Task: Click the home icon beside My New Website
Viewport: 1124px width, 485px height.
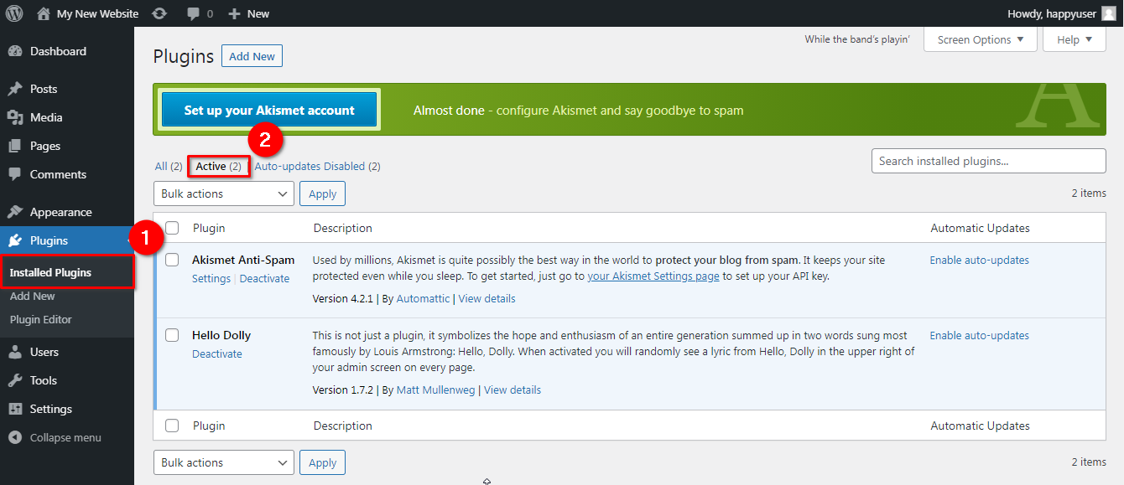Action: coord(44,13)
